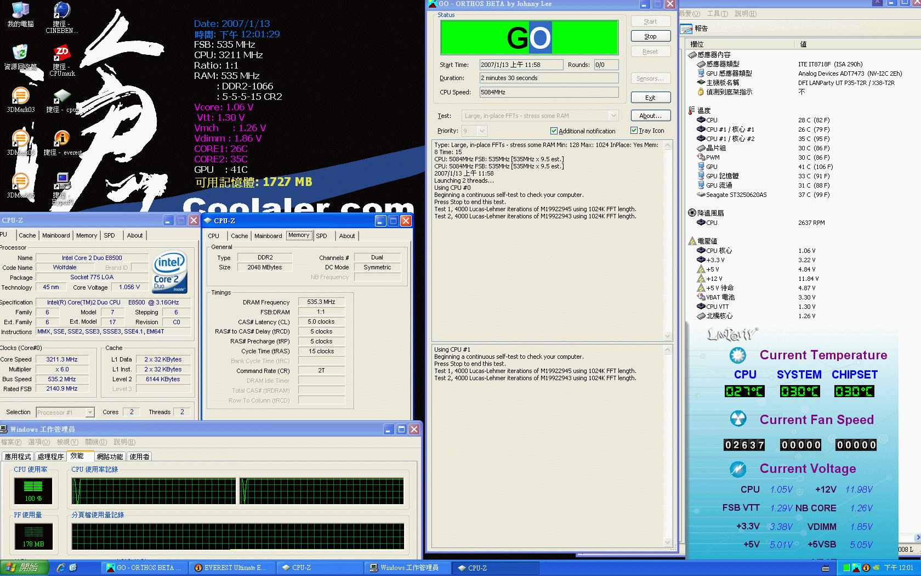This screenshot has width=921, height=576.
Task: Click the About... button in ORTHOS
Action: pos(650,116)
